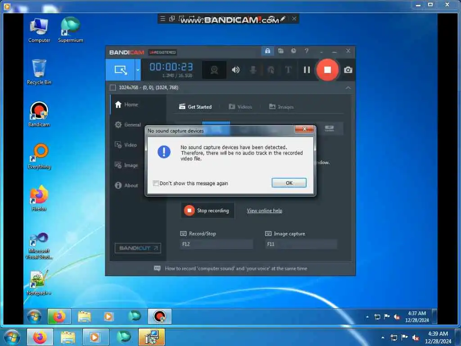Check Don't show this message again
Image resolution: width=461 pixels, height=346 pixels.
pyautogui.click(x=155, y=183)
